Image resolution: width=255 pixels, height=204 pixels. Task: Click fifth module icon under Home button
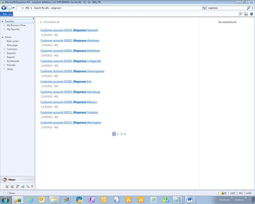point(28,187)
